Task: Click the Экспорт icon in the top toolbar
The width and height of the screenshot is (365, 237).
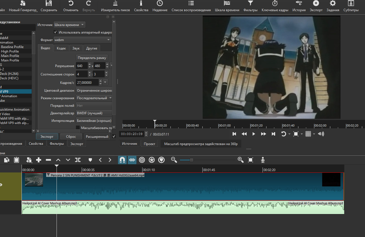Action: point(316,6)
